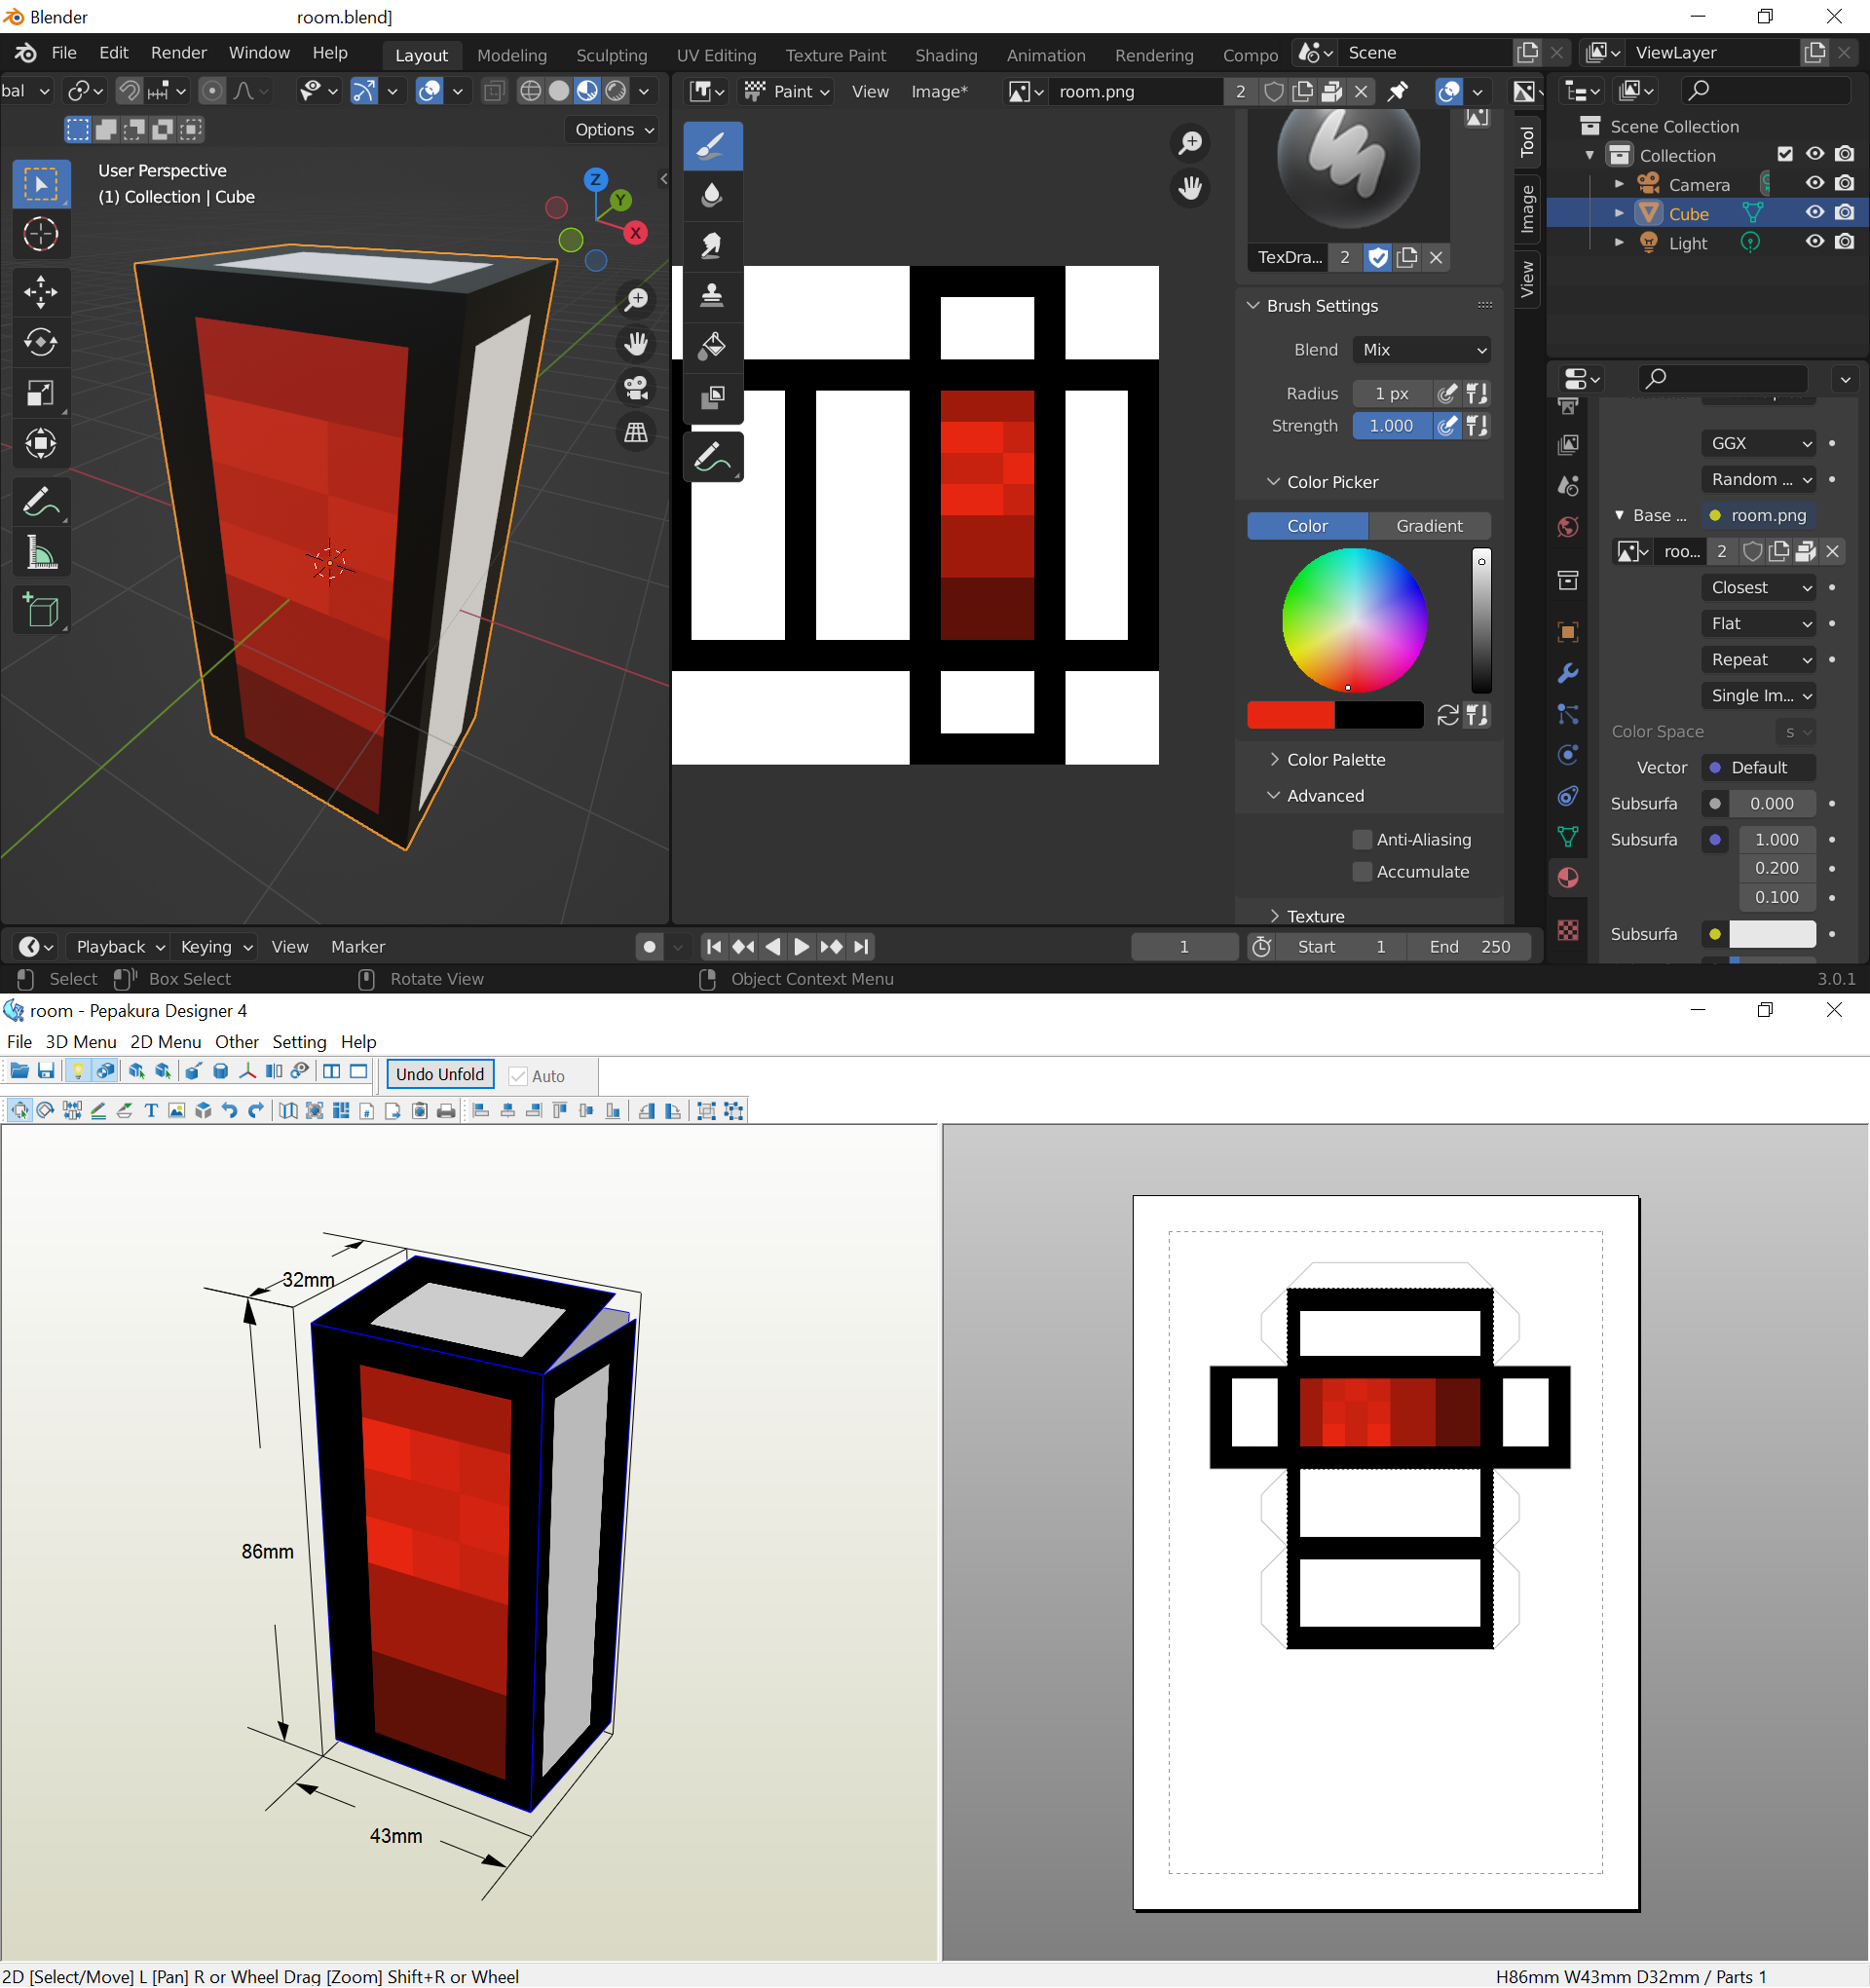Hide the Cube object in viewport
The height and width of the screenshot is (1988, 1870).
tap(1814, 213)
